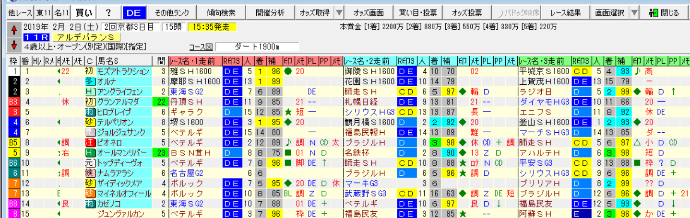Click 平城京S1600 in the 3走前 column
The height and width of the screenshot is (218, 690).
click(x=545, y=71)
